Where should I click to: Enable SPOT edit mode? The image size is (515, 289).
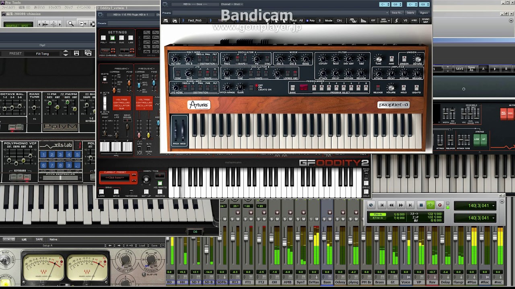click(25, 25)
